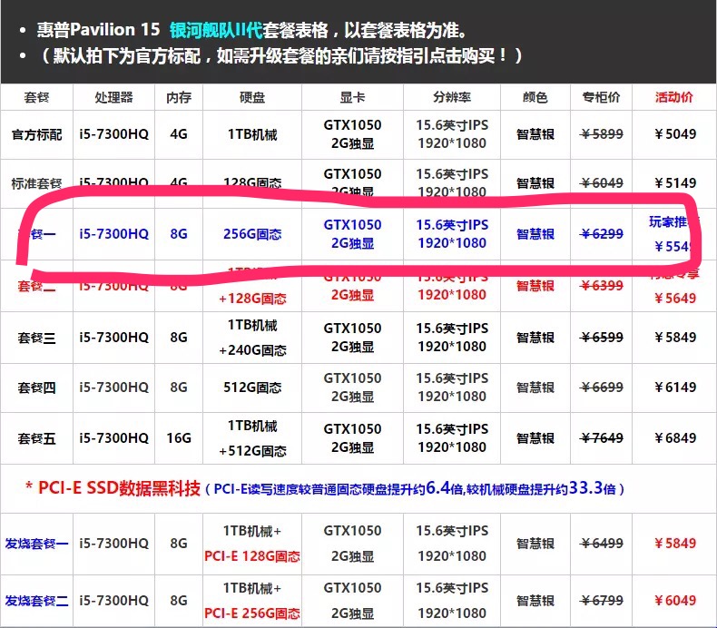The width and height of the screenshot is (717, 628).
Task: Click the blue i5-7300HQ processor cell
Action: click(x=113, y=234)
